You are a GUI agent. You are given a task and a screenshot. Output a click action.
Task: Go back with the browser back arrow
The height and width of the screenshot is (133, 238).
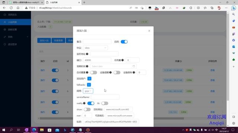click(4, 8)
